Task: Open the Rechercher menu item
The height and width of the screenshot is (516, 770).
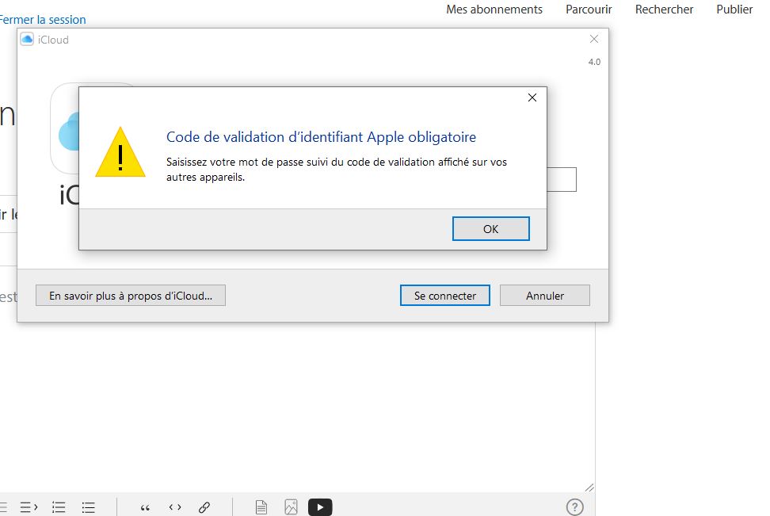Action: coord(664,10)
